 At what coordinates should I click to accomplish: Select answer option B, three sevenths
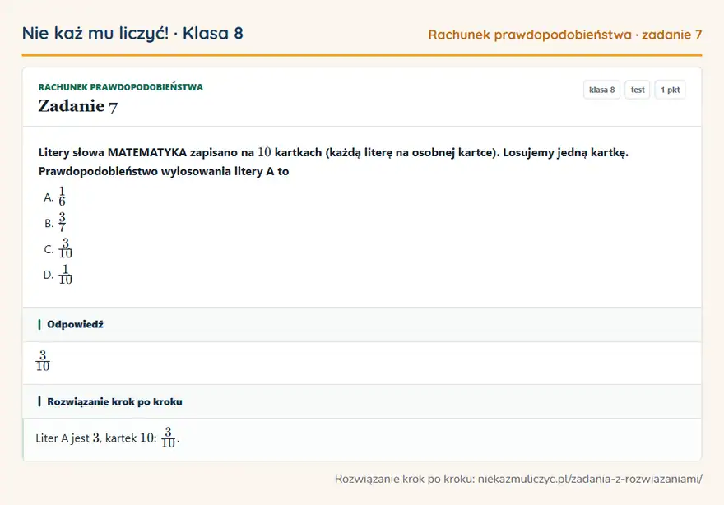point(55,223)
